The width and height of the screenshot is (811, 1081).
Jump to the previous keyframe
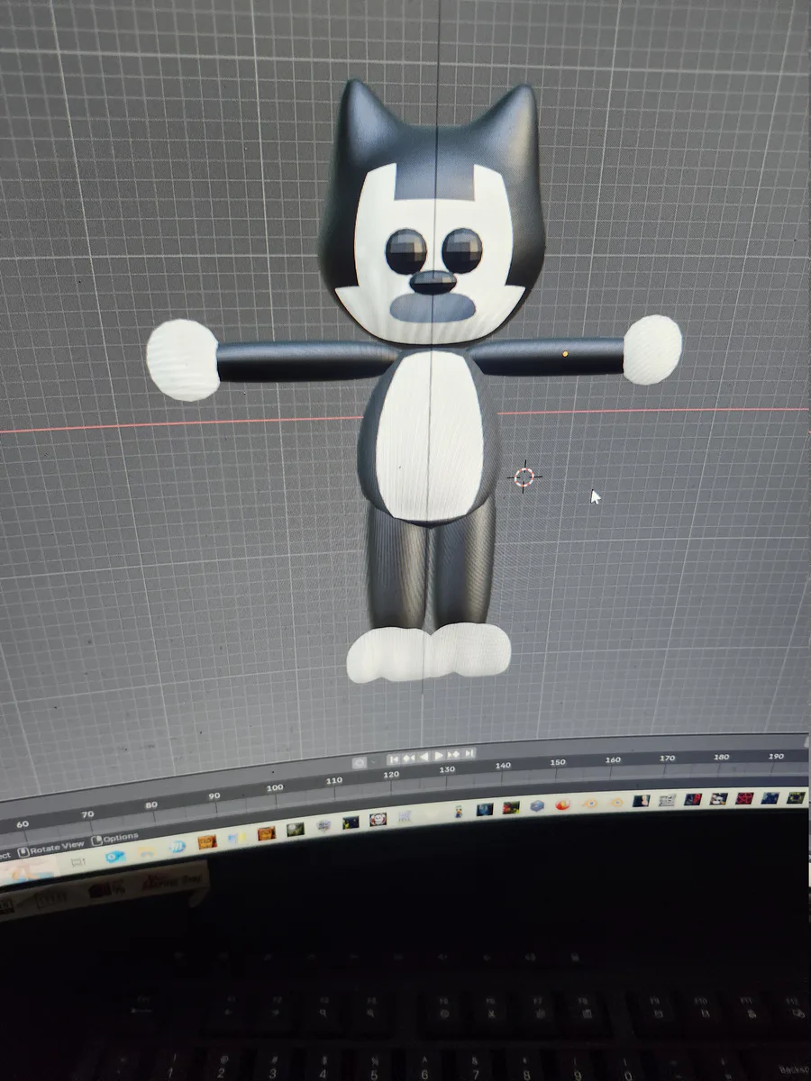coord(408,757)
